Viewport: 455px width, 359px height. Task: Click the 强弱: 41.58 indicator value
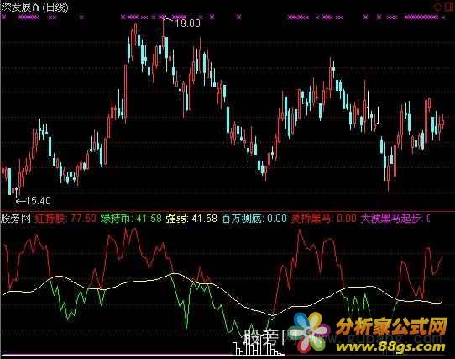[x=191, y=219]
